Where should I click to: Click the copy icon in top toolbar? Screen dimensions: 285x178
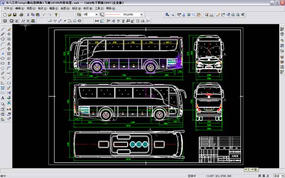click(33, 14)
